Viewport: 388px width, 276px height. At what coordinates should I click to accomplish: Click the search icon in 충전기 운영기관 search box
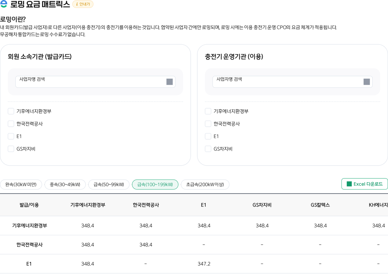click(x=367, y=82)
